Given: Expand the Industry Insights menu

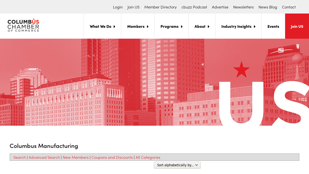Looking at the screenshot, I should pyautogui.click(x=238, y=26).
